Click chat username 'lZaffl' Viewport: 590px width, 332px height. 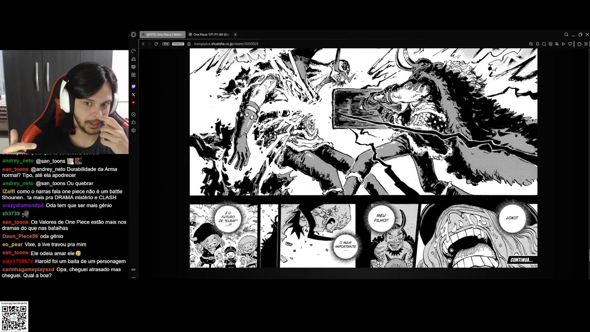(8, 192)
